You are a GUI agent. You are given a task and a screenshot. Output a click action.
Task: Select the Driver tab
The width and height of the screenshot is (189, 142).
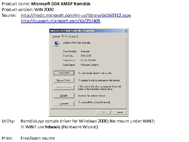pos(65,36)
